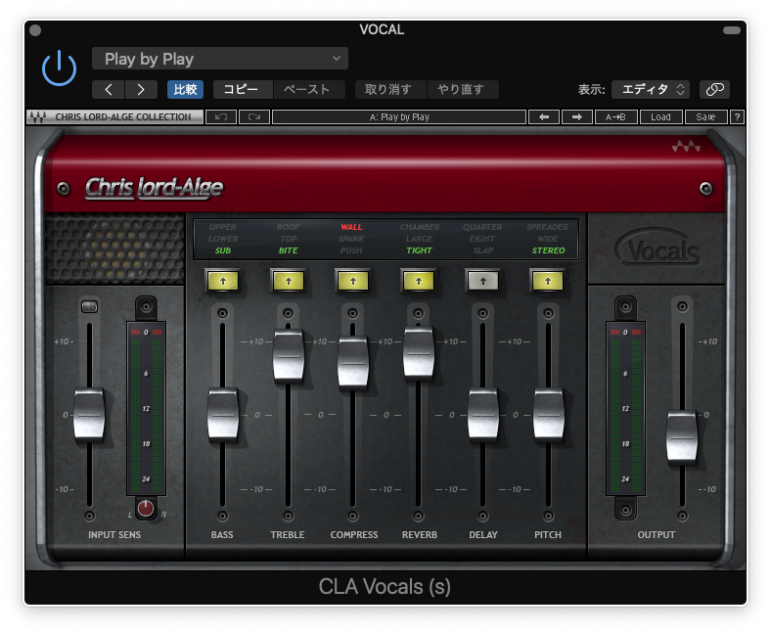
Task: Open the エディタ view dropdown
Action: (x=651, y=89)
